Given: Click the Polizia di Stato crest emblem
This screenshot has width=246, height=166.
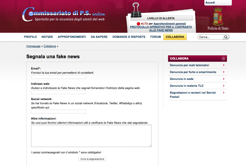Looking at the screenshot, I should tap(218, 17).
